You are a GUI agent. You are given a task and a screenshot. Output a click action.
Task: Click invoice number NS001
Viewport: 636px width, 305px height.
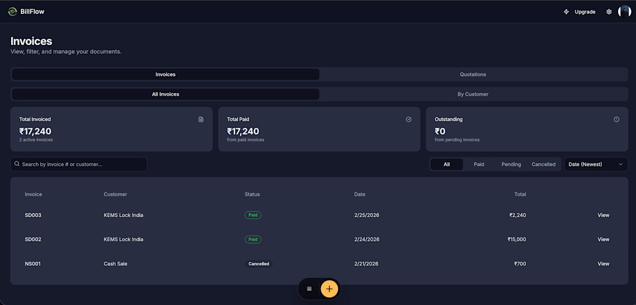(33, 263)
